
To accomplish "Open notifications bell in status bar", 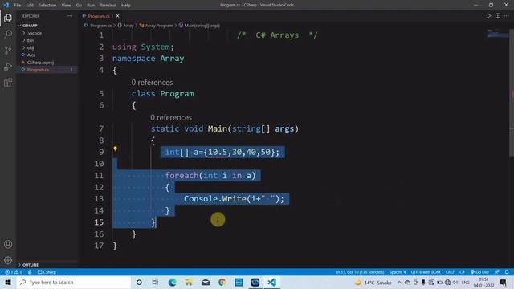I will tap(507, 272).
